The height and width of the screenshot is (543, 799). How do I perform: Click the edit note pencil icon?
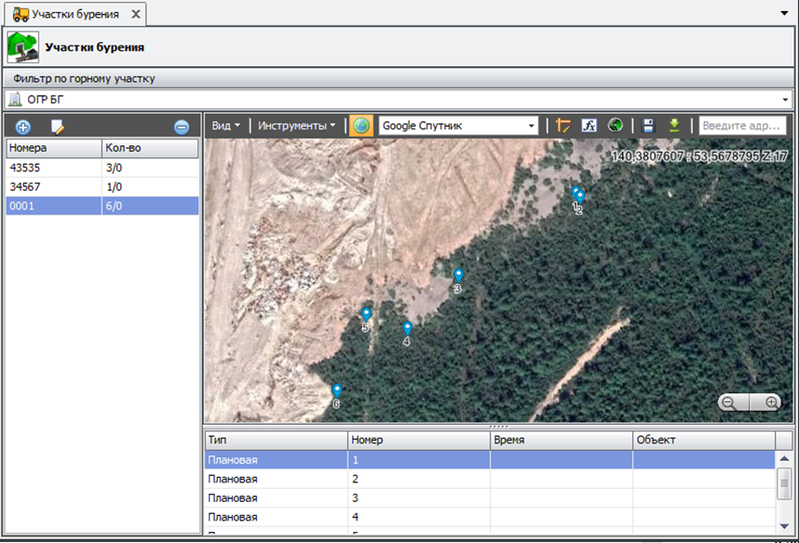pos(58,127)
